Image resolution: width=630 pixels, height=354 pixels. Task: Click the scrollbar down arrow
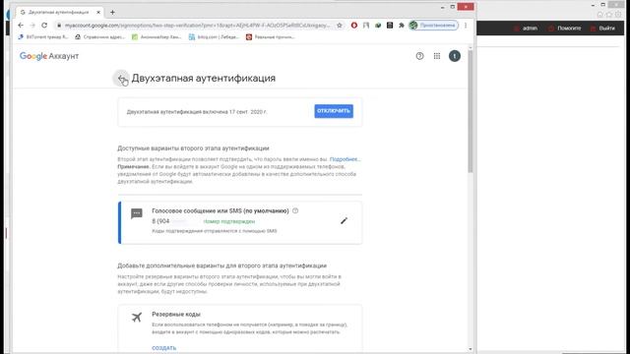(x=471, y=349)
